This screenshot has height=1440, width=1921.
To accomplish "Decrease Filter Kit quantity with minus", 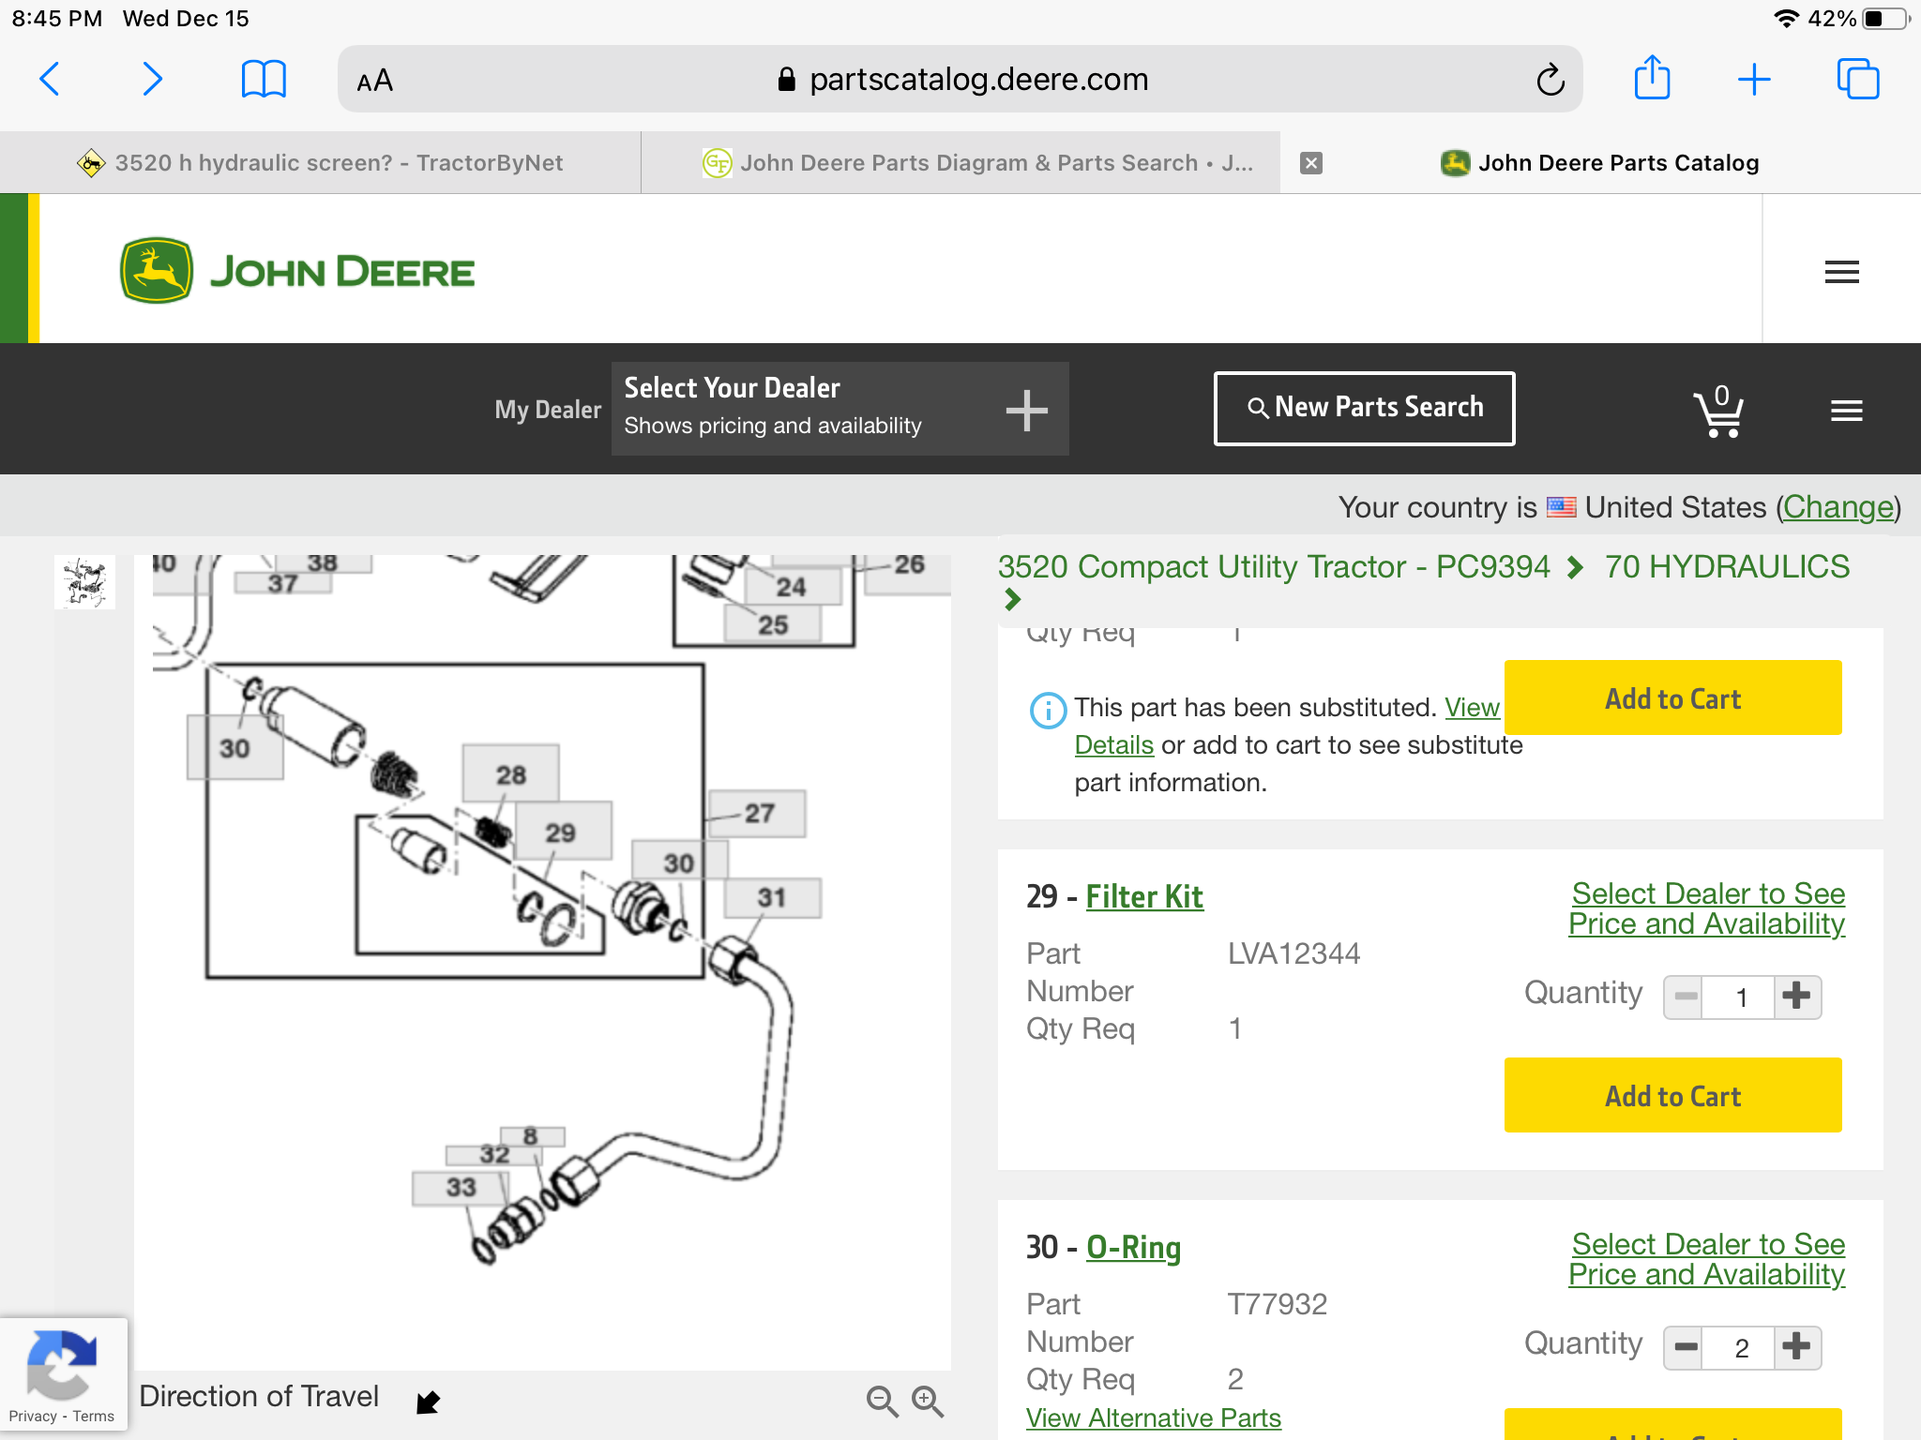I will point(1685,997).
